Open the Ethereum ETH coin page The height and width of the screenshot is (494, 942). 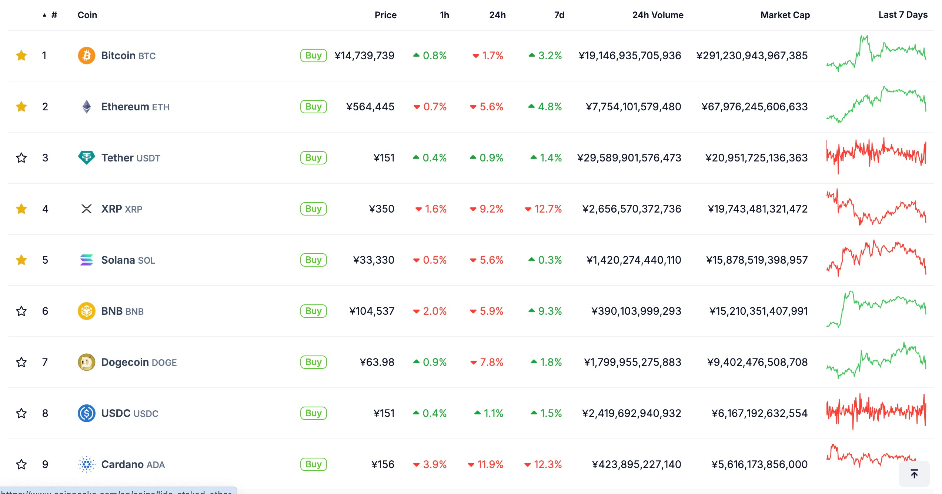(x=135, y=107)
